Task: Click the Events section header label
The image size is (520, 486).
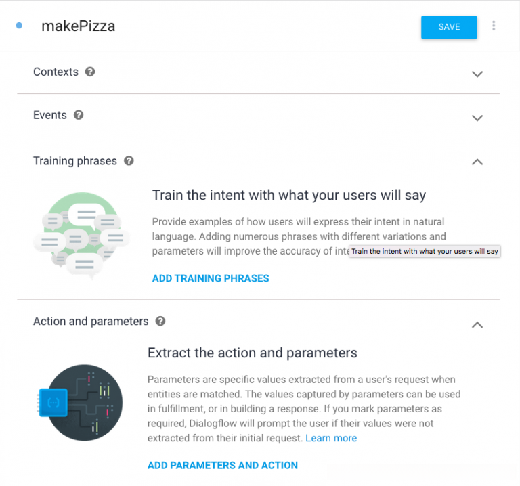Action: click(x=50, y=115)
